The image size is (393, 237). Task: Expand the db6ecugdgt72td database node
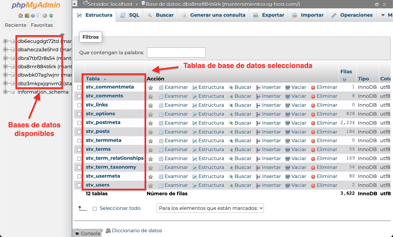(x=5, y=41)
